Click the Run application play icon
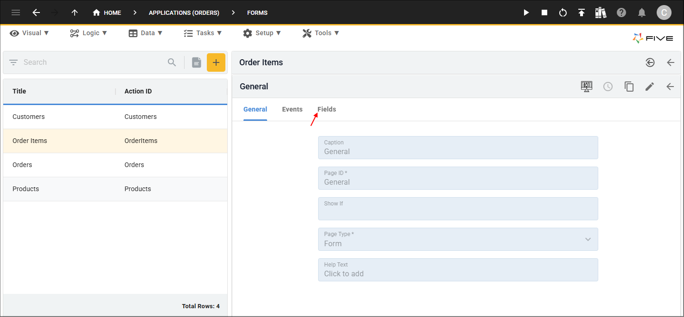Viewport: 684px width, 317px height. coord(526,12)
